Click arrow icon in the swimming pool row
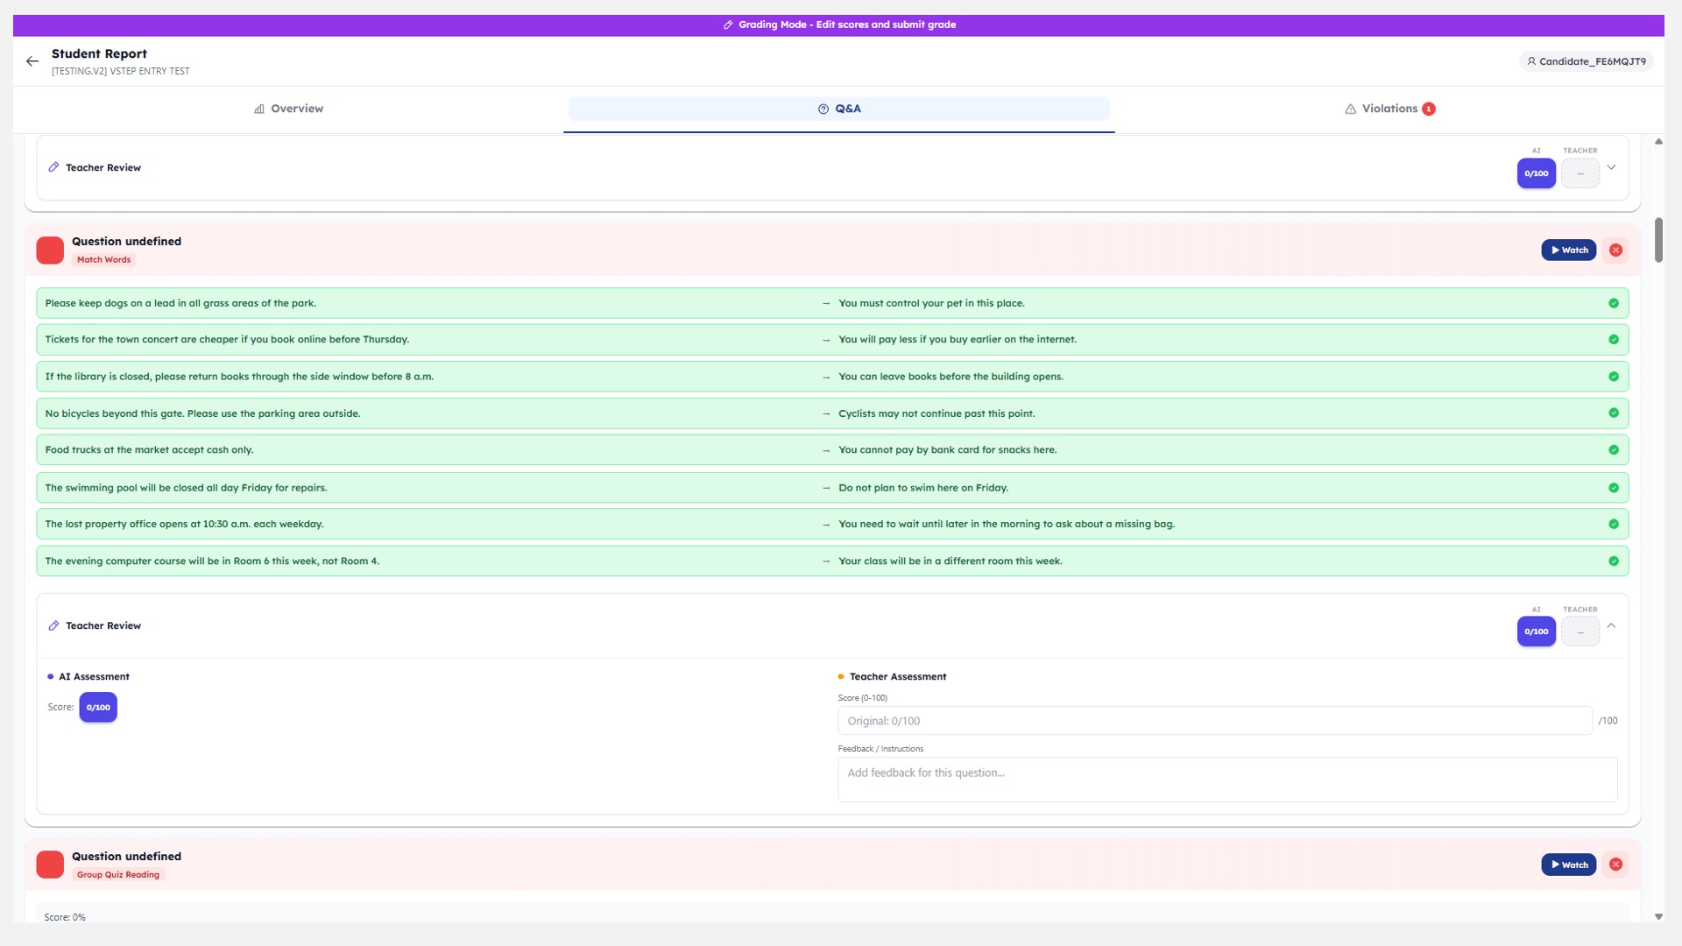The width and height of the screenshot is (1682, 946). 825,488
